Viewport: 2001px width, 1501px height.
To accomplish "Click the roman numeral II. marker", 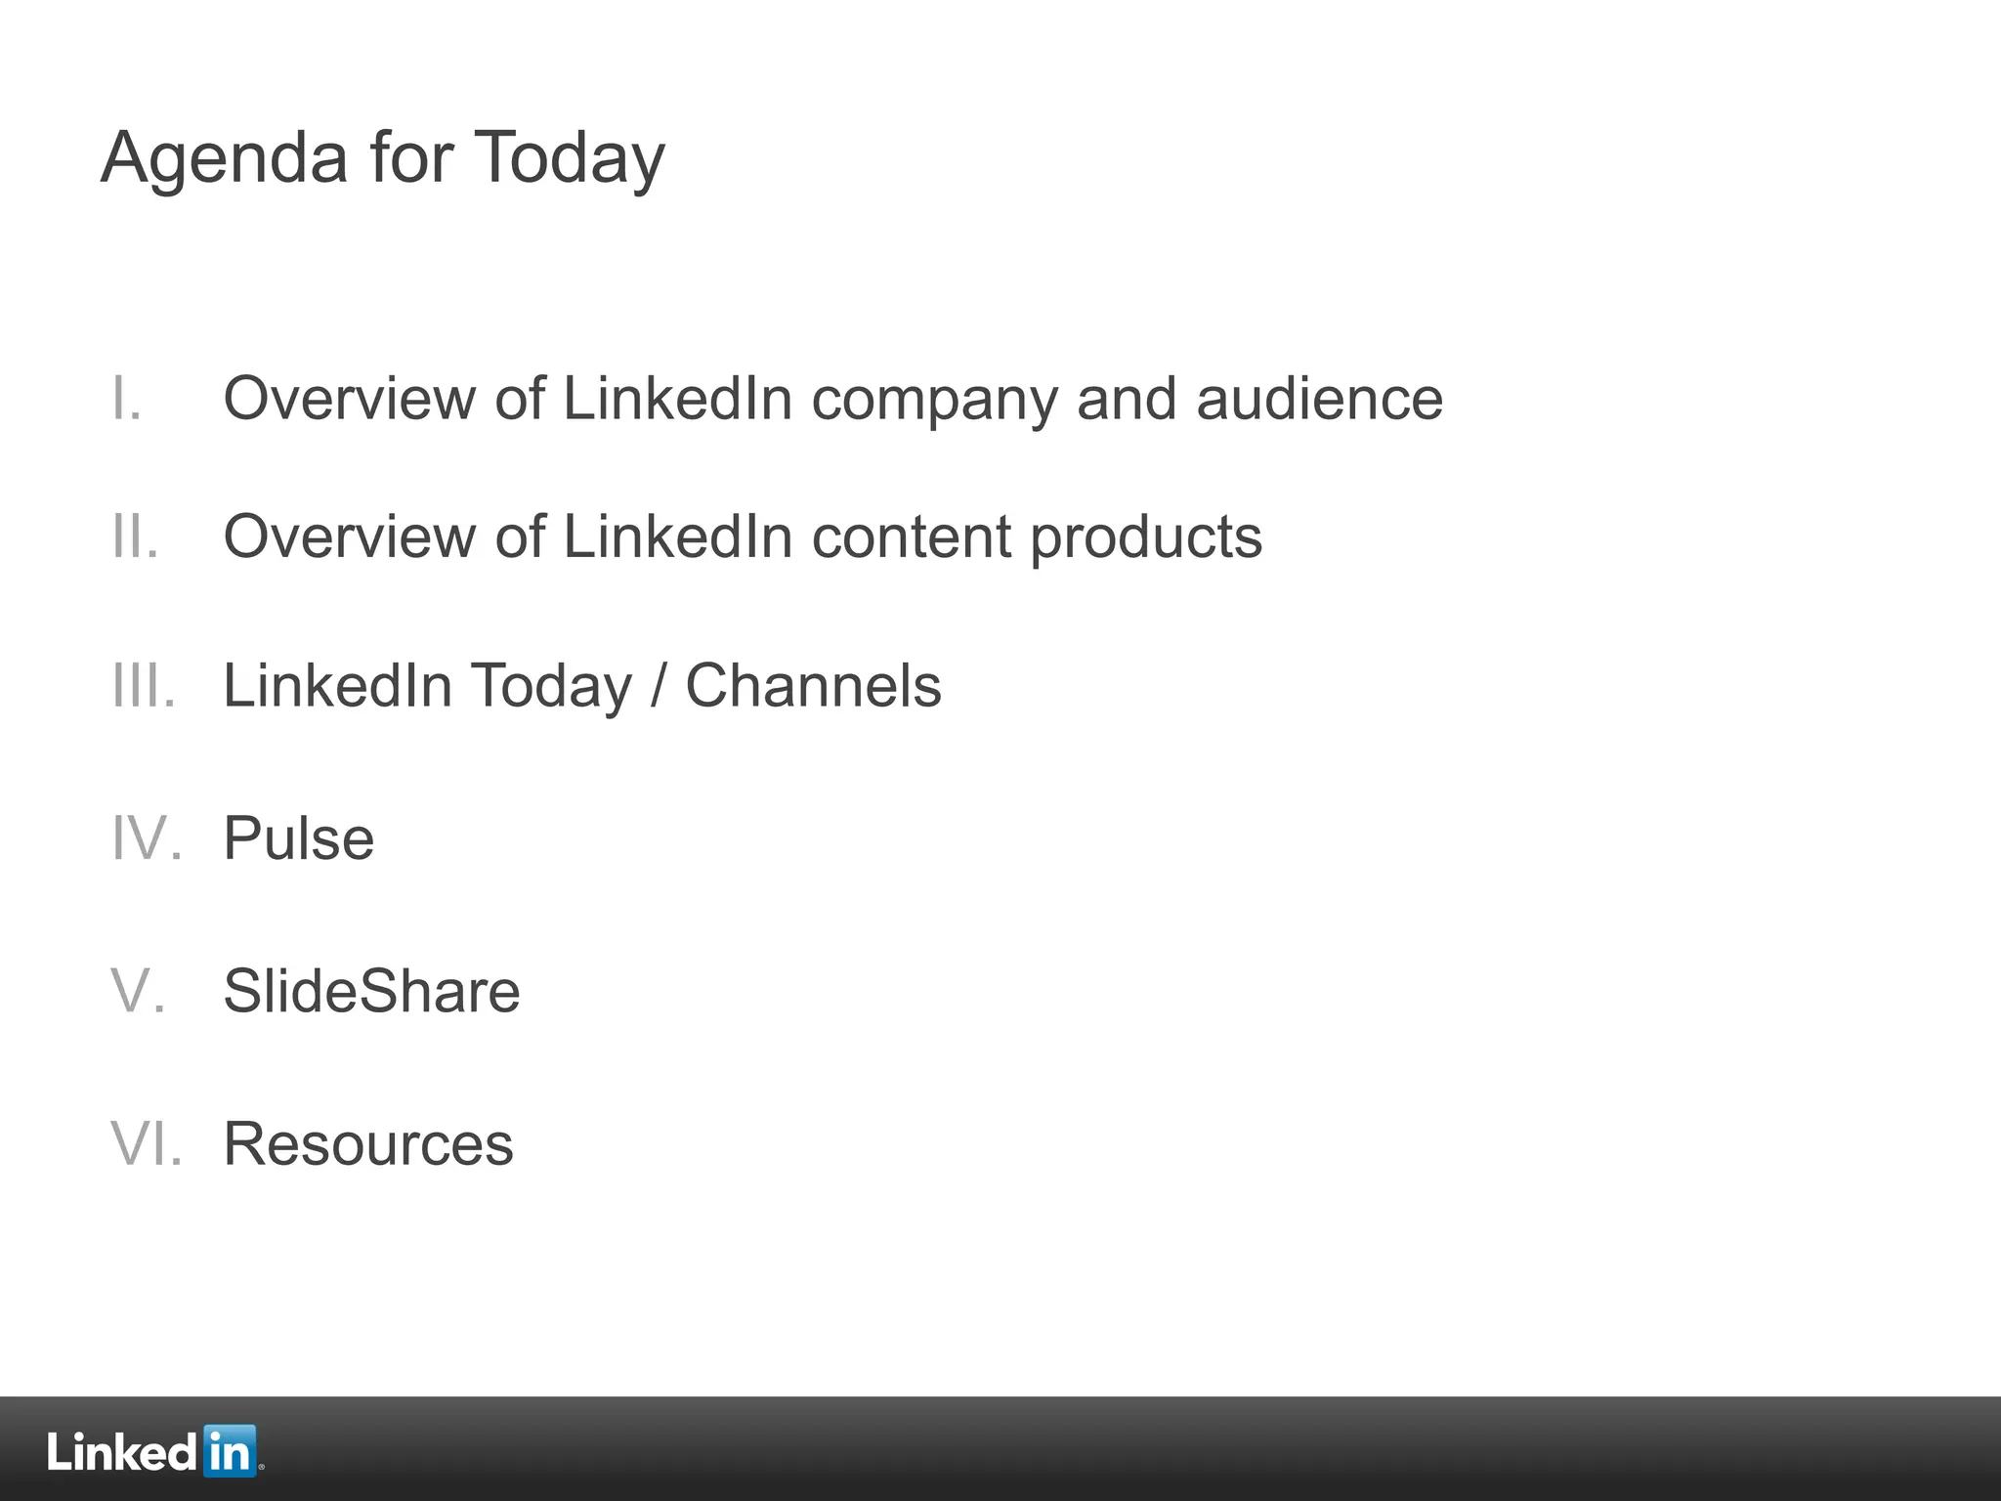I will pyautogui.click(x=135, y=536).
